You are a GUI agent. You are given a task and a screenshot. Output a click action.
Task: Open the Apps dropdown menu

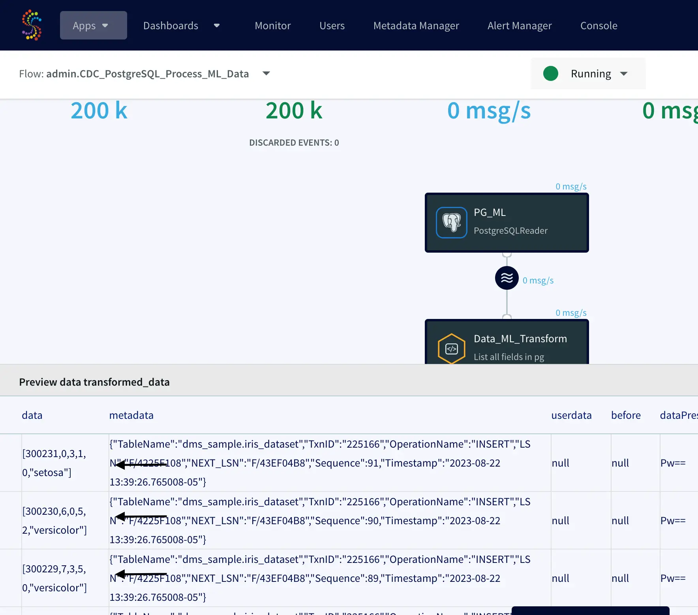point(93,25)
